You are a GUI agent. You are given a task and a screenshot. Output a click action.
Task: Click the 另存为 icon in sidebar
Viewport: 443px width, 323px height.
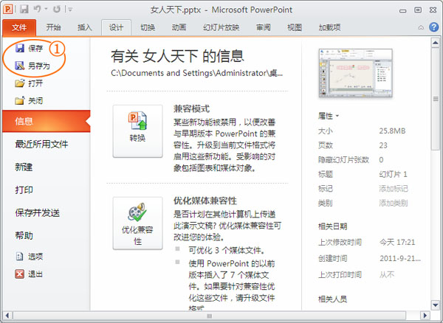pos(20,66)
